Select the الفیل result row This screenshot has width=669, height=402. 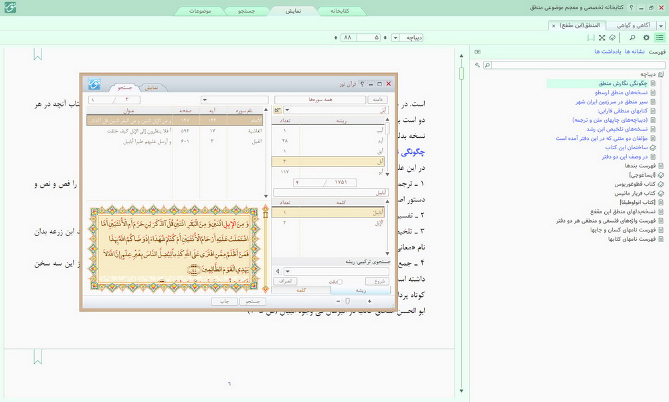[175, 141]
